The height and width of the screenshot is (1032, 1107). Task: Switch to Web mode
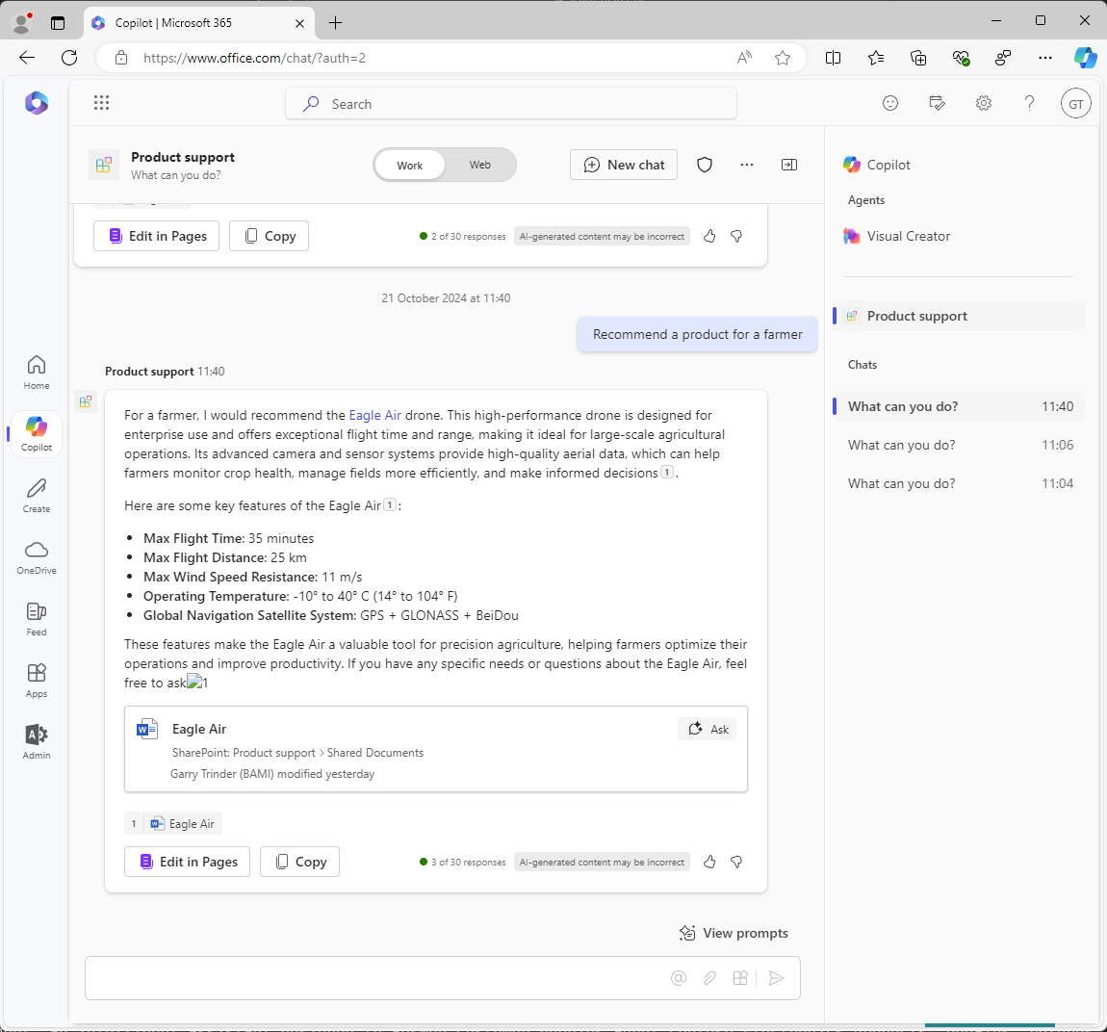(x=480, y=166)
